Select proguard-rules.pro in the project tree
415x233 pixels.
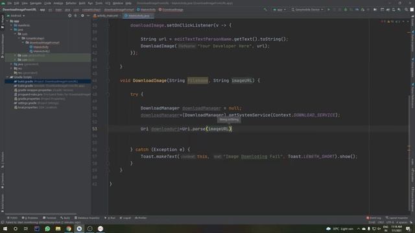pos(53,94)
